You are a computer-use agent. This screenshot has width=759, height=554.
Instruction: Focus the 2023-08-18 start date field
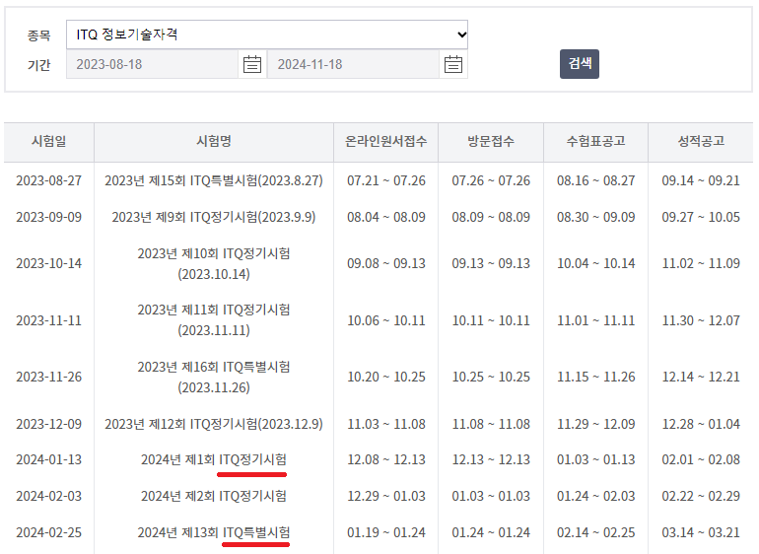152,64
